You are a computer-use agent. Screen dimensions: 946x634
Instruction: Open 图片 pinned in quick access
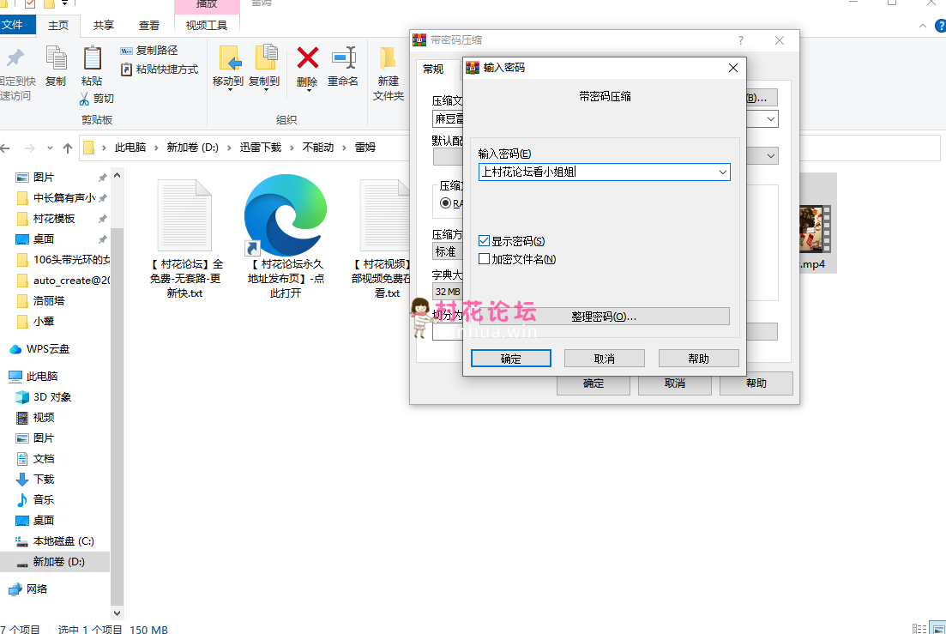pyautogui.click(x=44, y=178)
